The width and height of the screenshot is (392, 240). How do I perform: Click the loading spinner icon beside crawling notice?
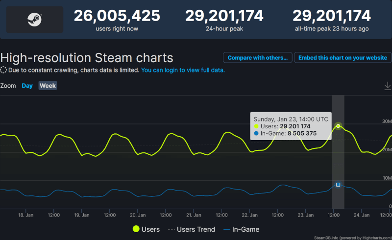[x=3, y=70]
